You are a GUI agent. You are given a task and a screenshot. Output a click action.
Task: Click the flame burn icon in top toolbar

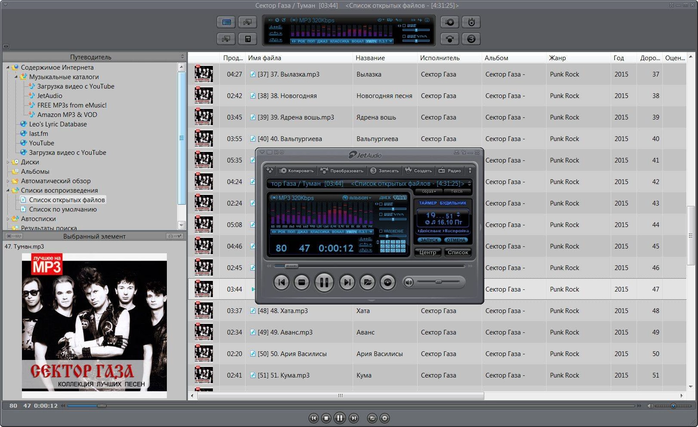(471, 22)
